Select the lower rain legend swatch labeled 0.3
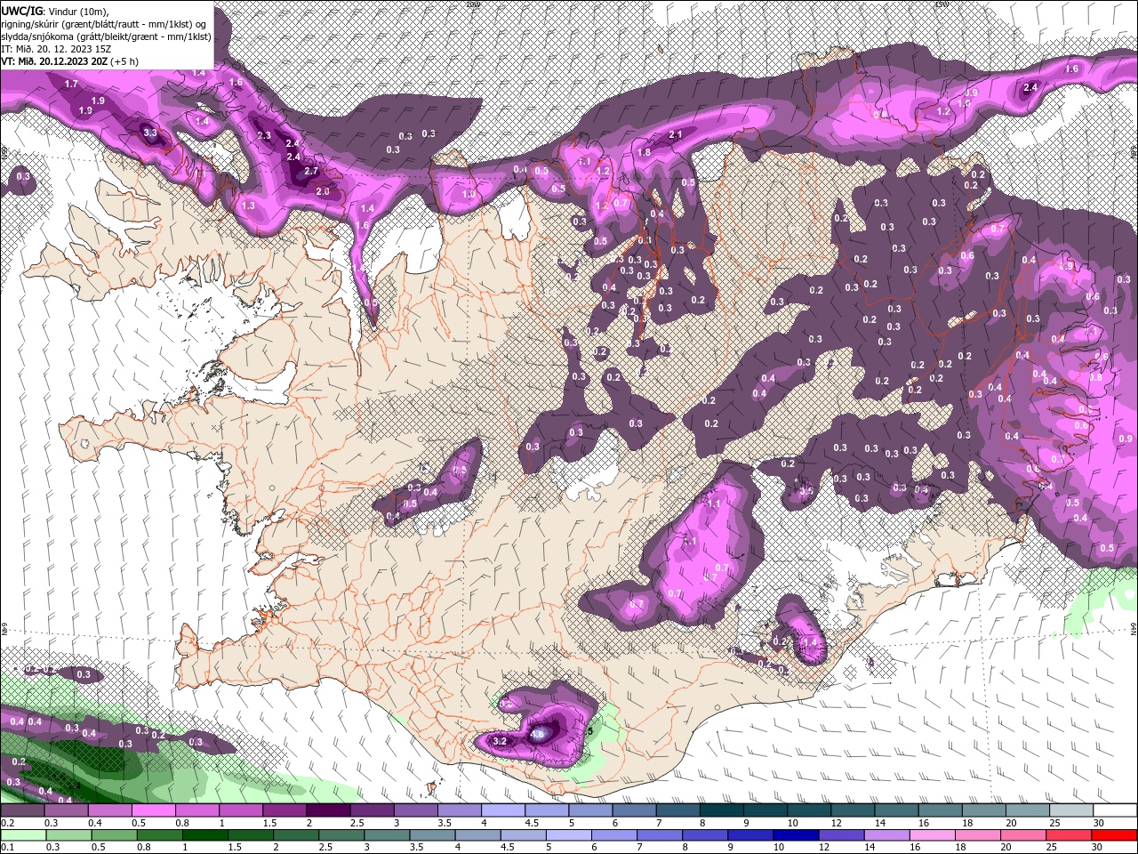Viewport: 1138px width, 854px height. (x=68, y=835)
